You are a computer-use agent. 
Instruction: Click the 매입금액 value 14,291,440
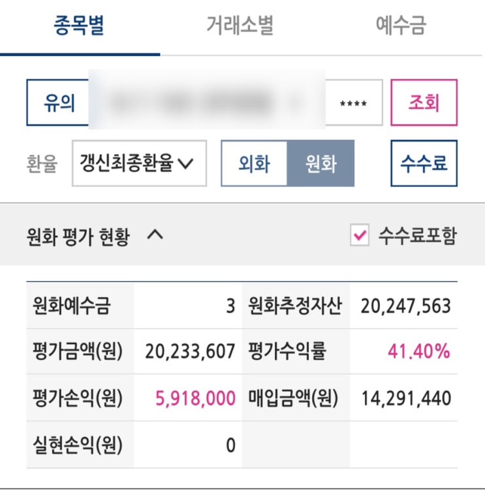[x=406, y=398]
